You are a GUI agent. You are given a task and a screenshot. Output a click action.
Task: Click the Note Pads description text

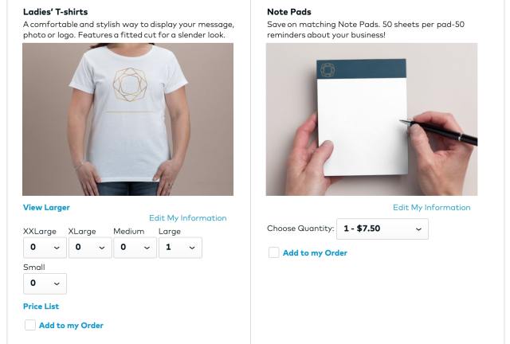tap(366, 29)
